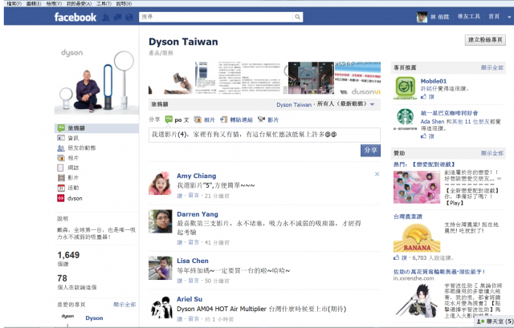Click the blue share button
The width and height of the screenshot is (514, 328).
[x=370, y=150]
